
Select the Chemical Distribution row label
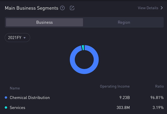[x=30, y=97]
